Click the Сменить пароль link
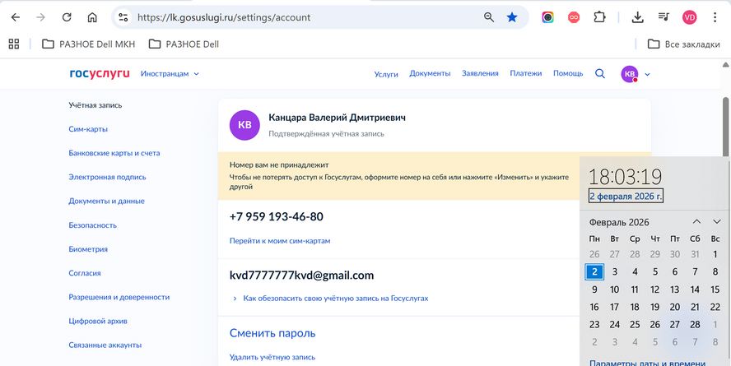 (272, 333)
